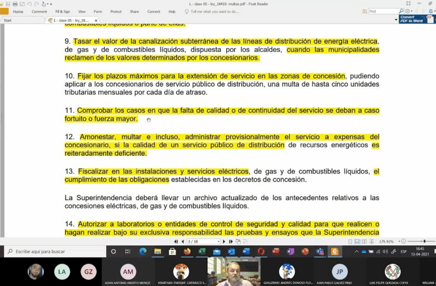Open the Share ribbon tab

tap(134, 12)
